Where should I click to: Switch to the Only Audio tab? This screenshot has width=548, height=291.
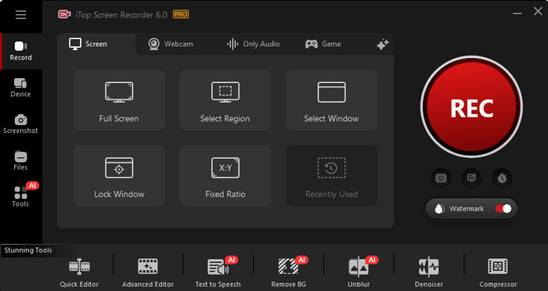point(254,44)
